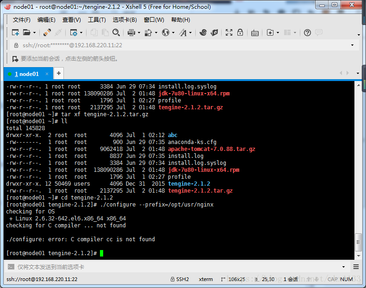Click the greyed Reconnect plug icon

(58, 32)
